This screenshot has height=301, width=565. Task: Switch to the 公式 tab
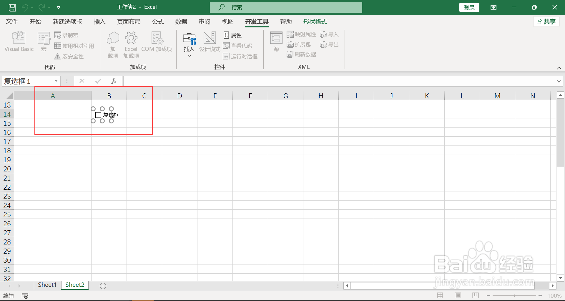click(x=158, y=21)
